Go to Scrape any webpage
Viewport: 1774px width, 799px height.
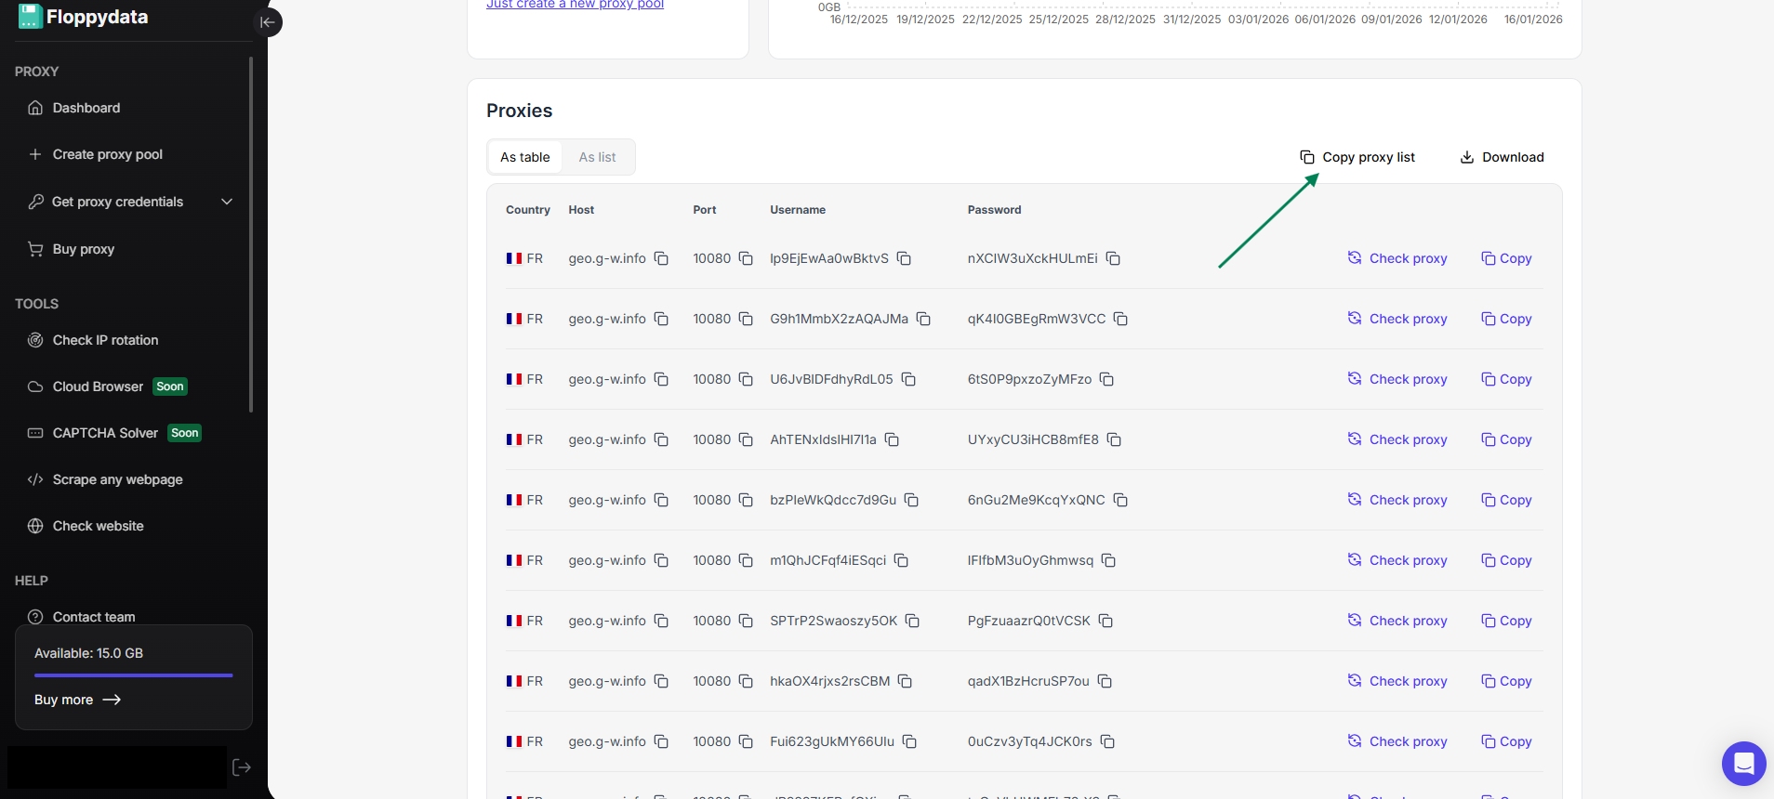click(117, 479)
